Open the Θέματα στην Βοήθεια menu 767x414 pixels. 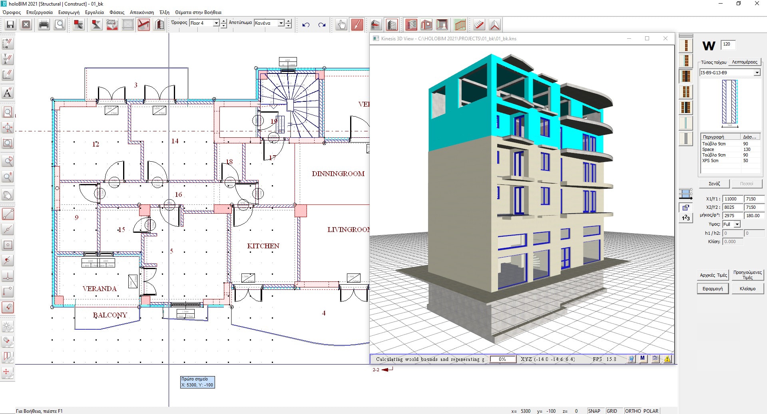coord(198,12)
